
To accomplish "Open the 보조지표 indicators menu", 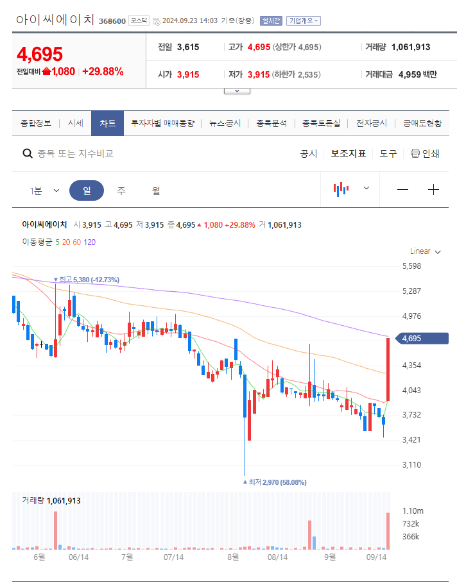I will [348, 153].
